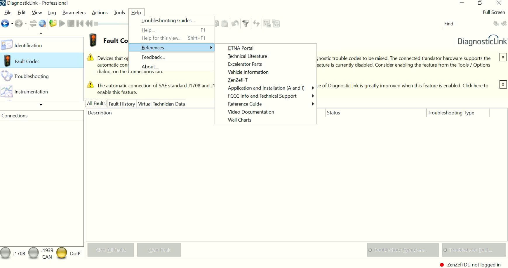The image size is (508, 268).
Task: Expand ECCC Info and Technical Support submenu
Action: [x=266, y=96]
